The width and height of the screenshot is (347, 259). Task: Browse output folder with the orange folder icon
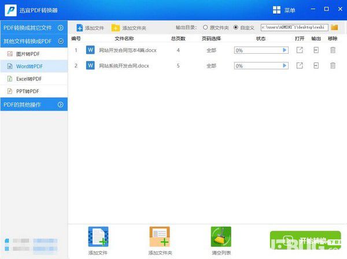click(334, 27)
